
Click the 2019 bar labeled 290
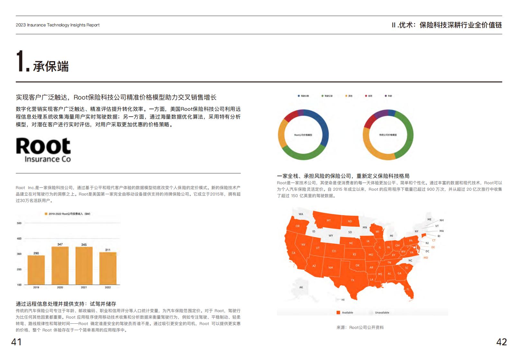[36, 270]
